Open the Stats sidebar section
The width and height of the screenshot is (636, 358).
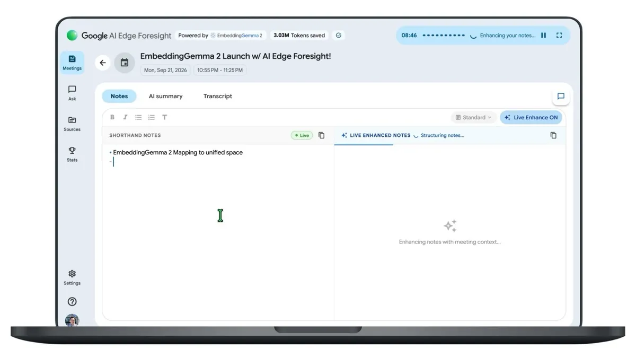pyautogui.click(x=72, y=154)
